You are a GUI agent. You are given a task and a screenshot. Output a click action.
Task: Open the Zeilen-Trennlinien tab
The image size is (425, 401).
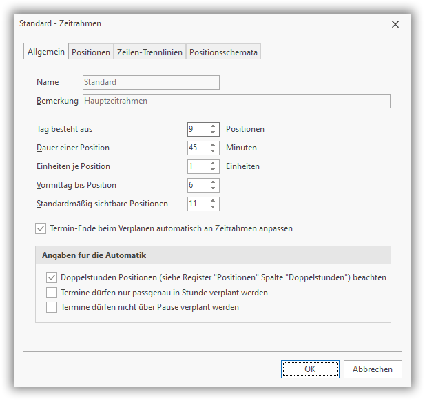(x=149, y=52)
